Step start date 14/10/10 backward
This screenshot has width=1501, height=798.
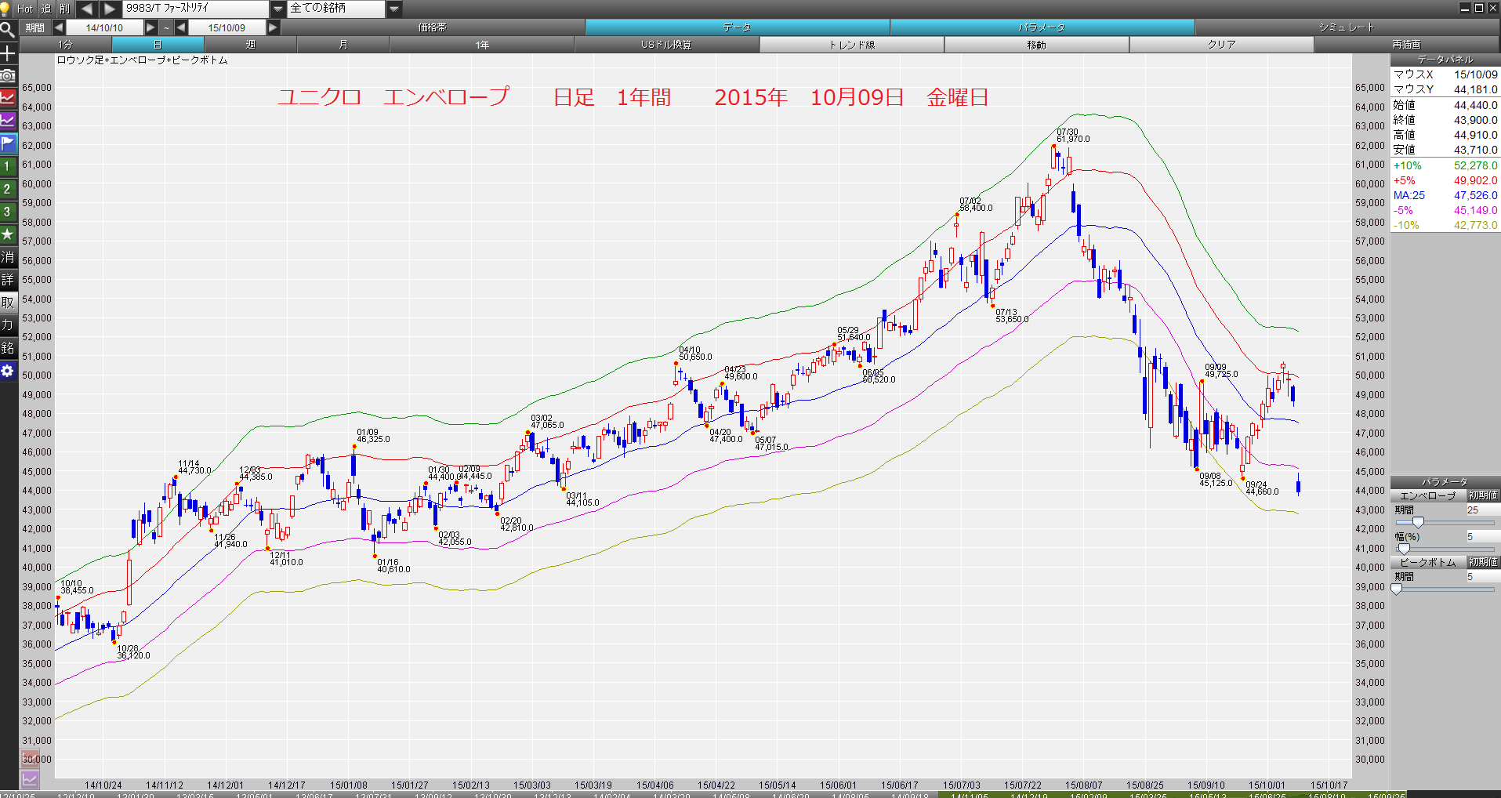[x=59, y=27]
